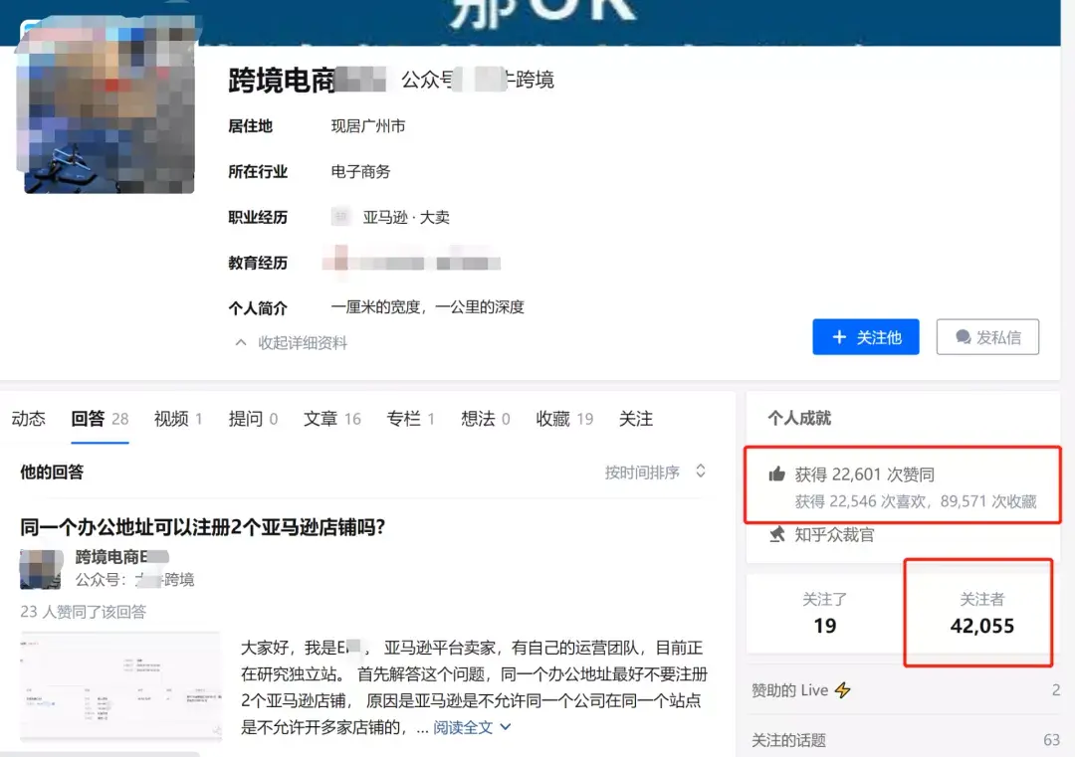1075x757 pixels.
Task: Switch to the 文章 tab
Action: pyautogui.click(x=322, y=419)
